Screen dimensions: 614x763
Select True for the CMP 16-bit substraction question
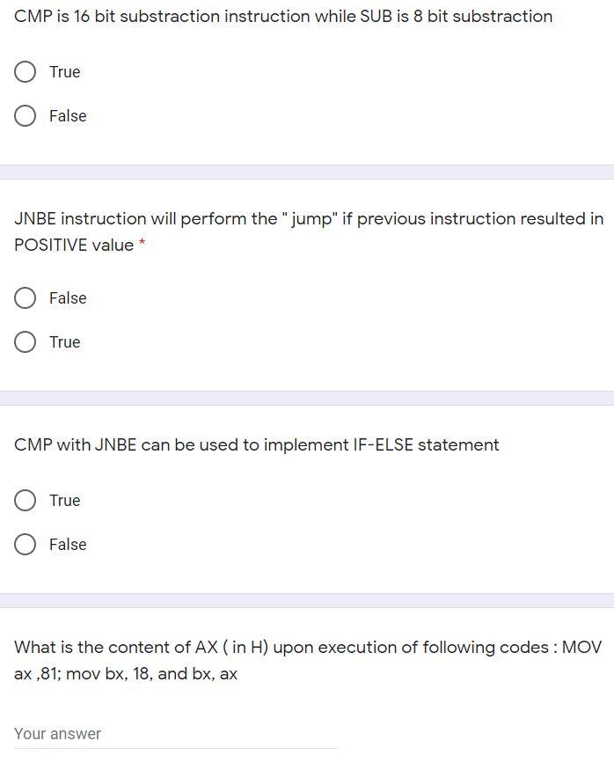tap(26, 71)
